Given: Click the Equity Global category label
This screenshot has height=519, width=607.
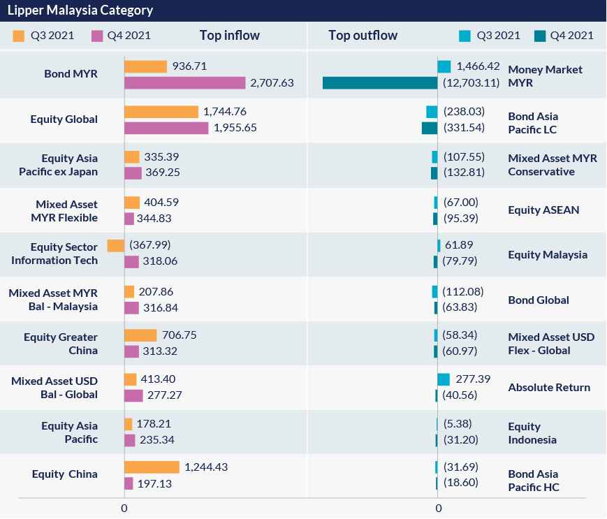Looking at the screenshot, I should click(x=64, y=119).
